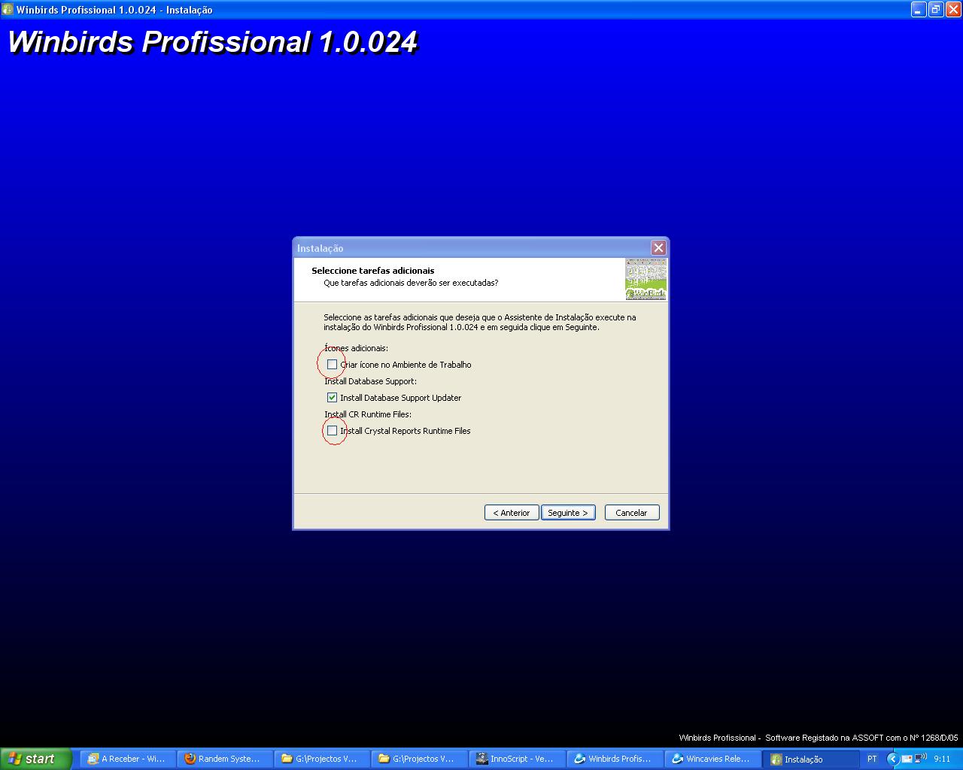This screenshot has width=963, height=770.
Task: Switch to InnoScript taskbar item
Action: coord(516,759)
